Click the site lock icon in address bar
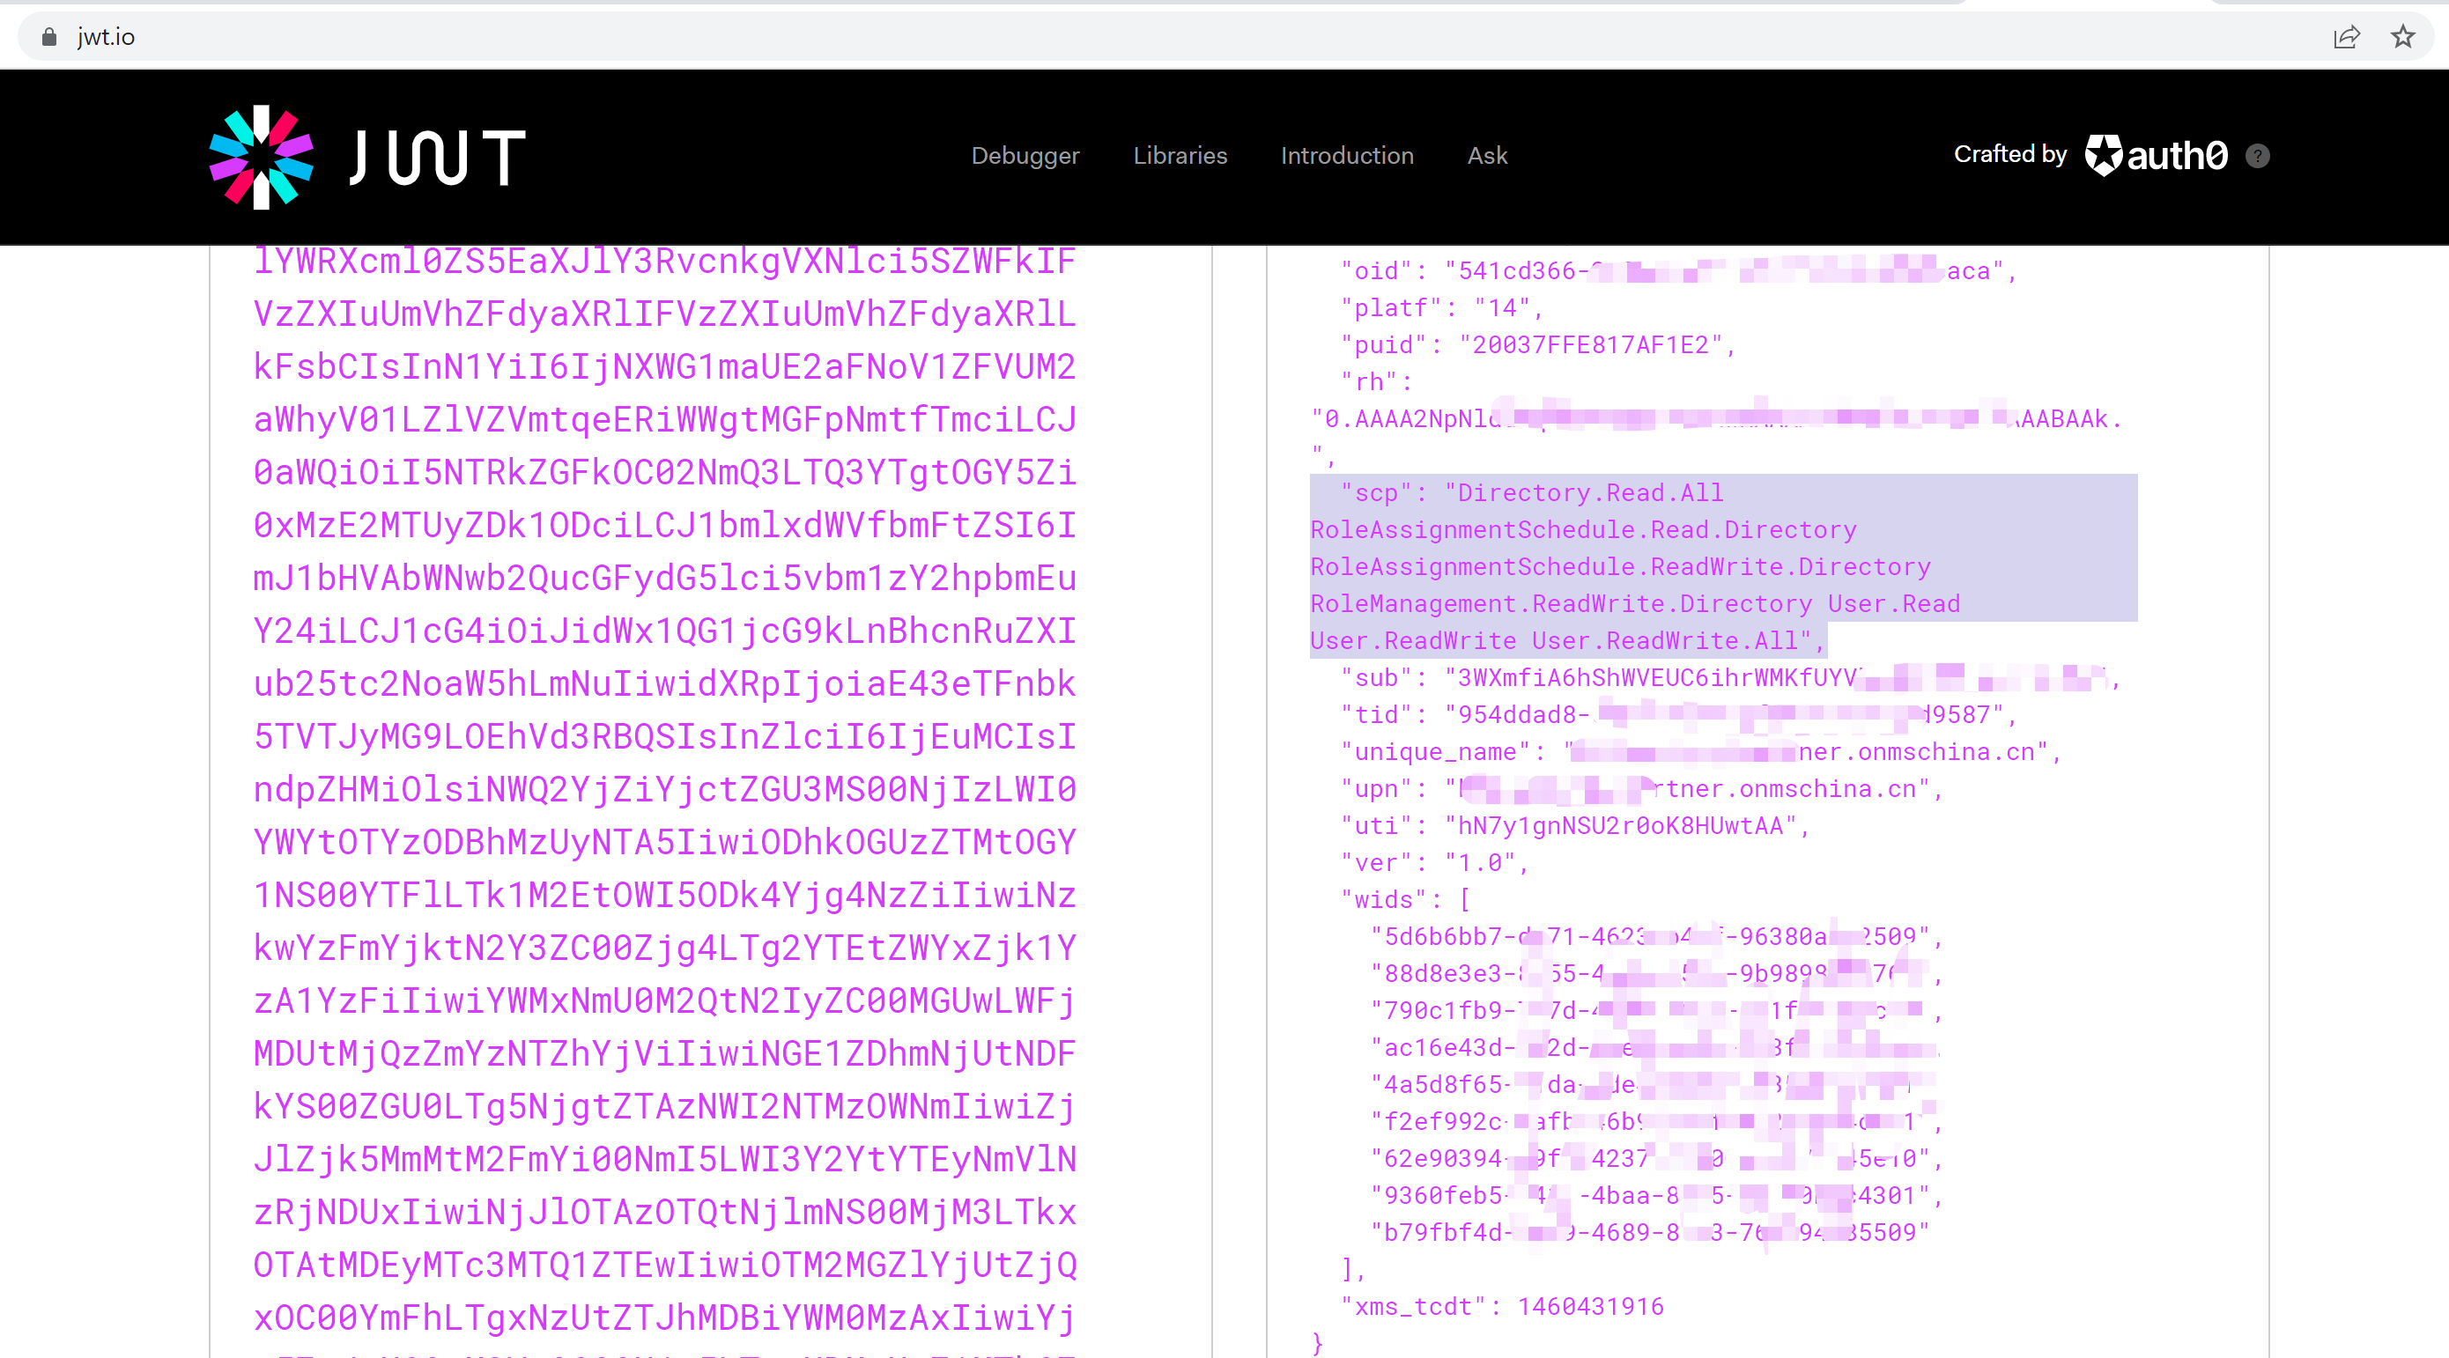Screen dimensions: 2449x1358 (49, 36)
